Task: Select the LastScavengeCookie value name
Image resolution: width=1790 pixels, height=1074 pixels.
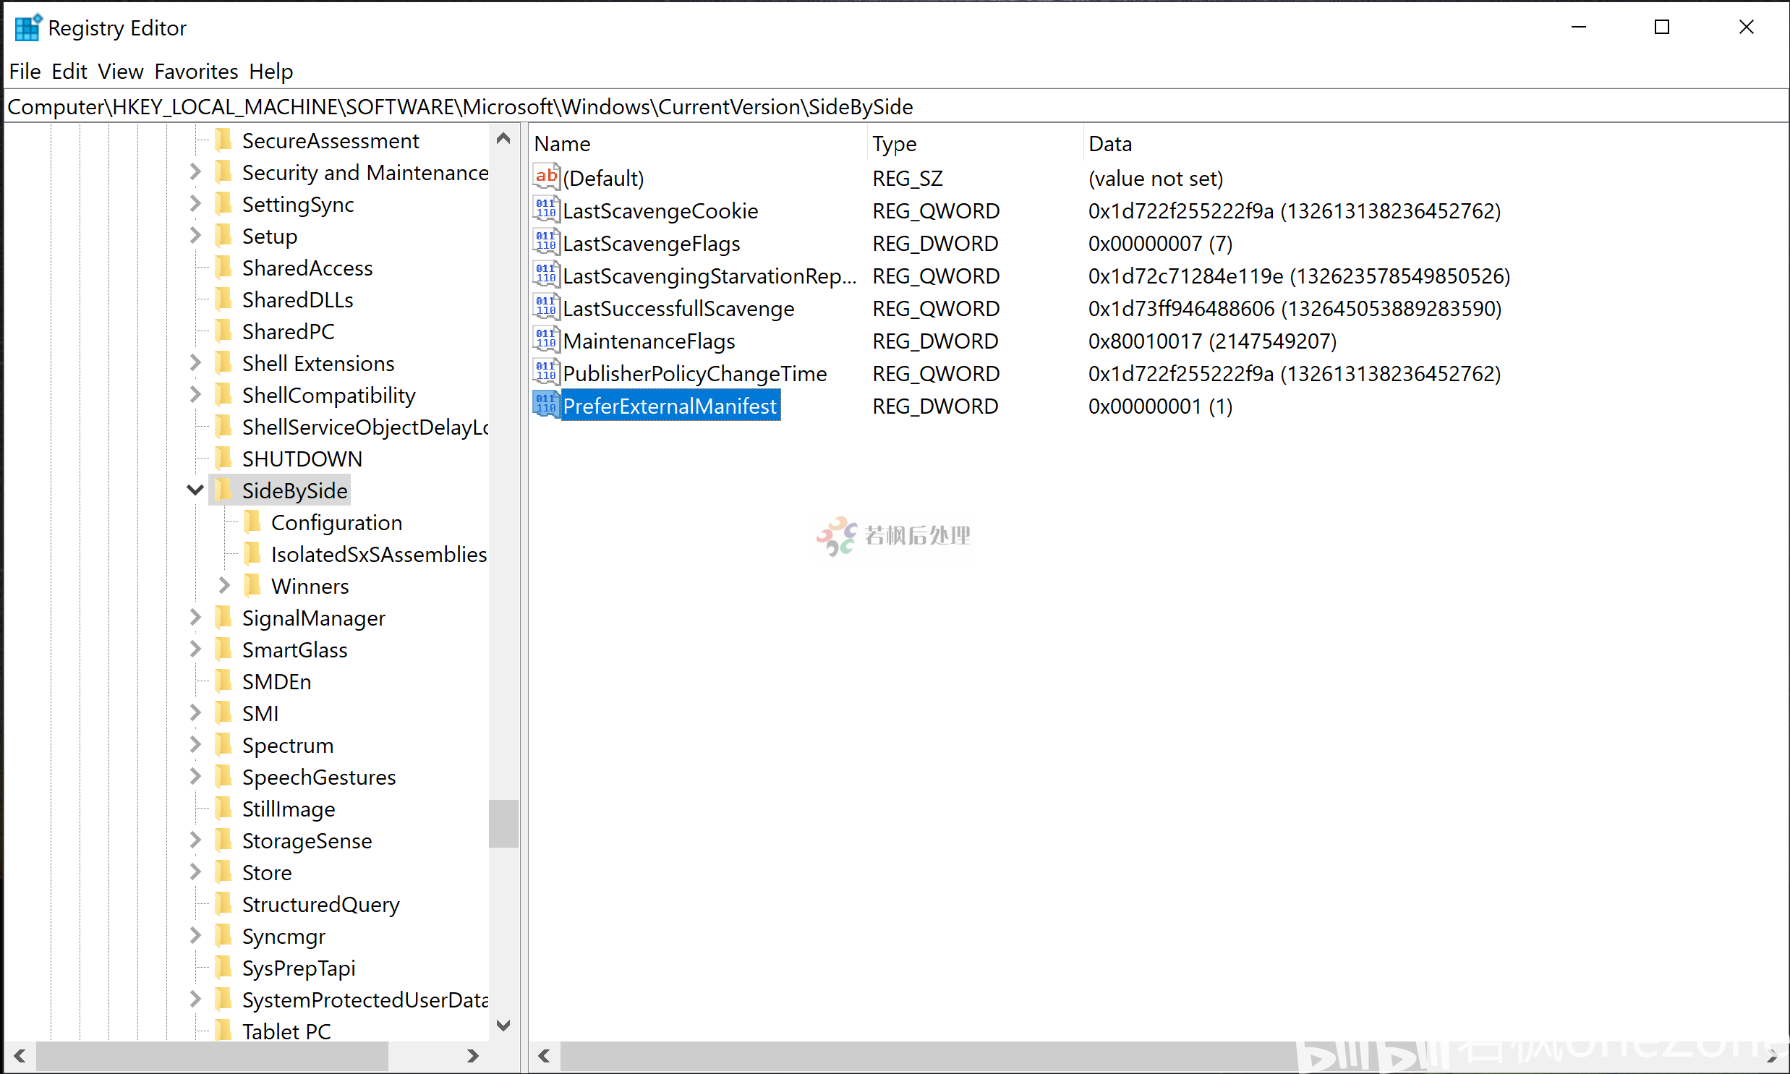Action: coord(660,210)
